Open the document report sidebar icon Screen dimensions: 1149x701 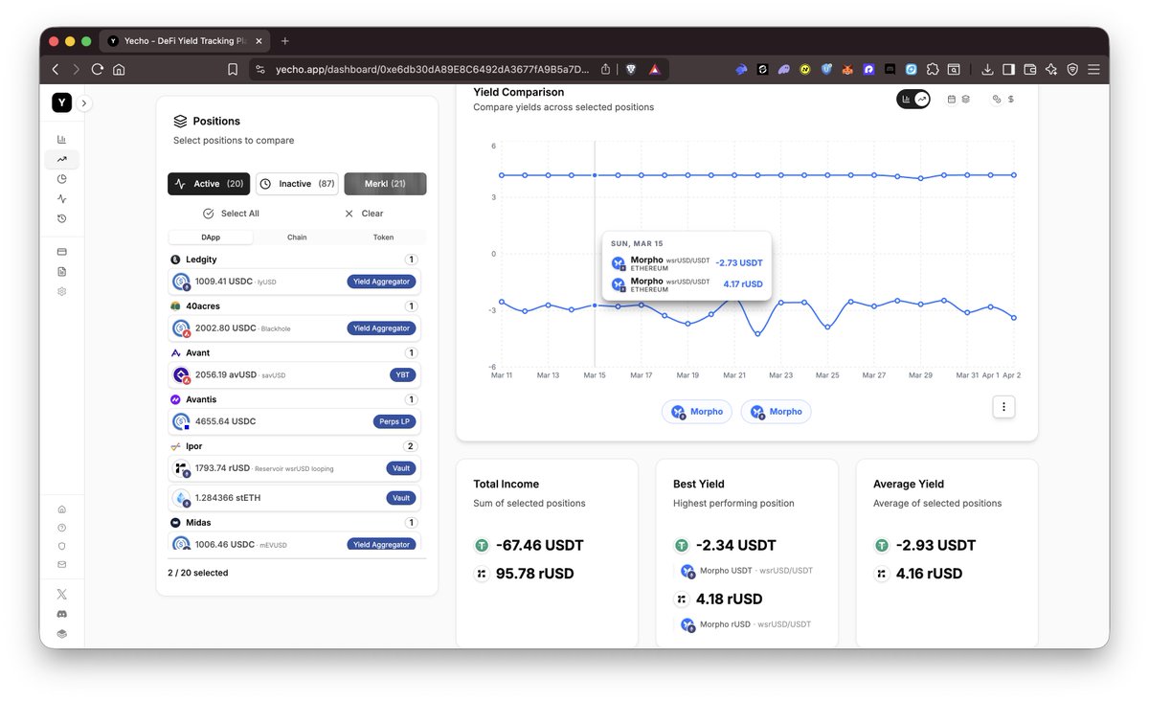pos(61,272)
